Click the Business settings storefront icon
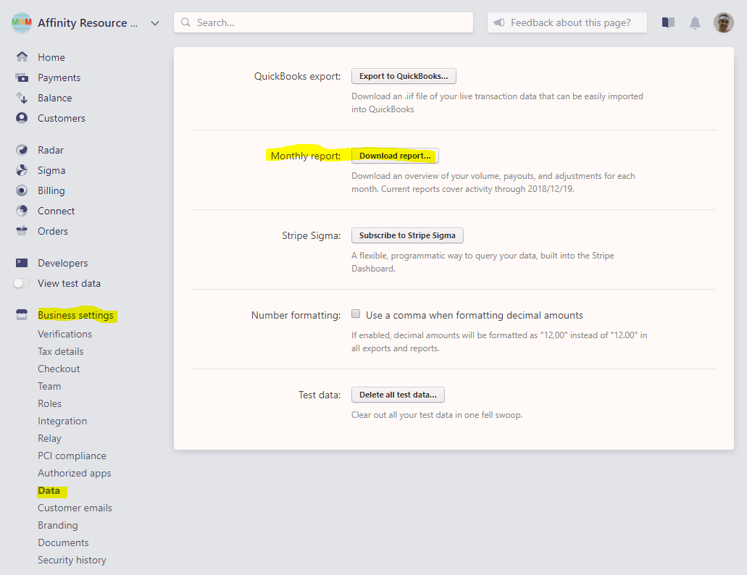This screenshot has height=575, width=747. click(x=22, y=314)
